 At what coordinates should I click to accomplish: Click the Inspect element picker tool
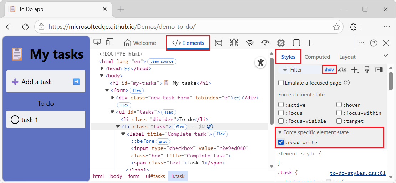pos(97,42)
